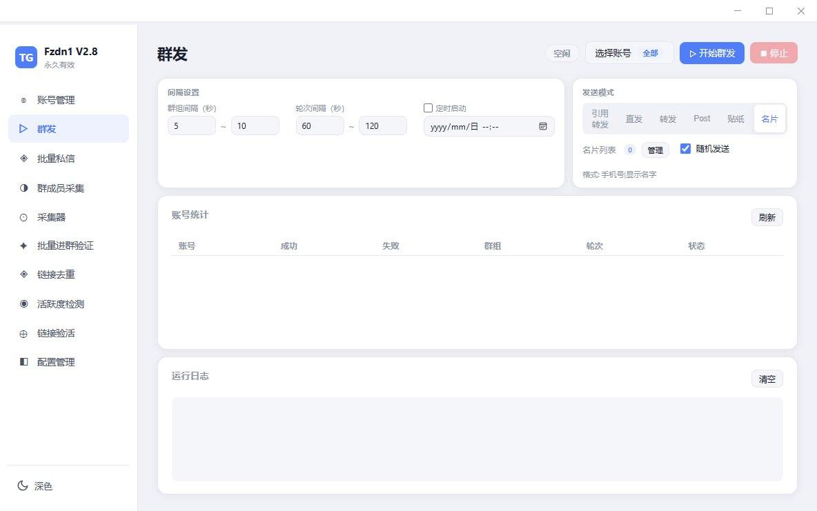The height and width of the screenshot is (511, 817).
Task: Switch to the 采集器 panel
Action: [x=53, y=217]
